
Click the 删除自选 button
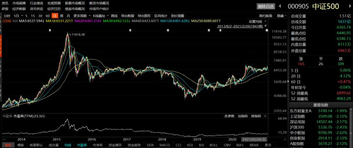click(266, 7)
